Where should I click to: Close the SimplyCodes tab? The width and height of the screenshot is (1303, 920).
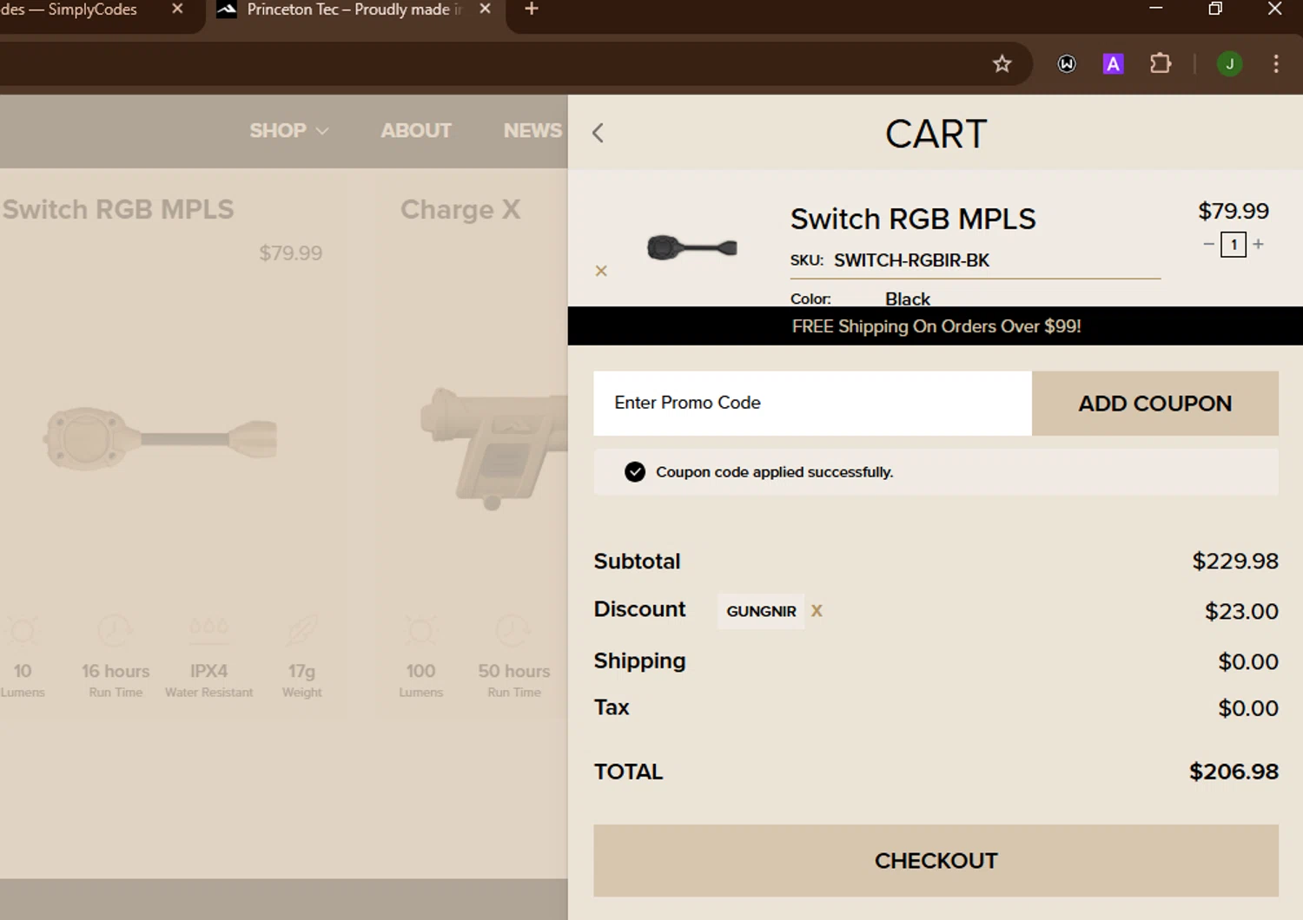point(177,9)
